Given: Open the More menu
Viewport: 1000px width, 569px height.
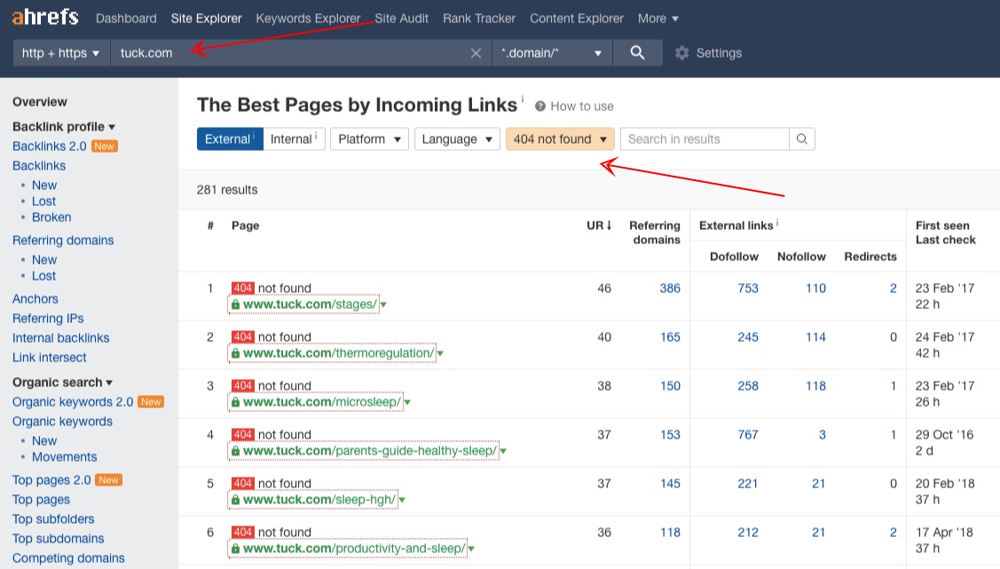Looking at the screenshot, I should coord(658,19).
